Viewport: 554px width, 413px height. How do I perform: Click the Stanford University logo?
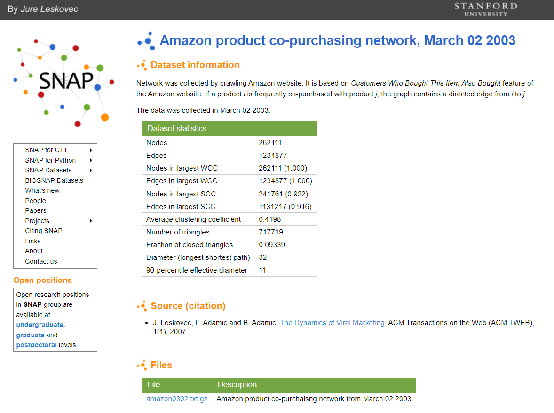(486, 9)
